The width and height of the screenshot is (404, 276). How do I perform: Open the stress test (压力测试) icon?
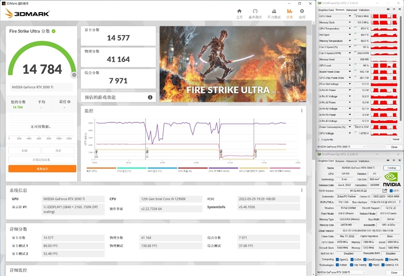click(274, 11)
